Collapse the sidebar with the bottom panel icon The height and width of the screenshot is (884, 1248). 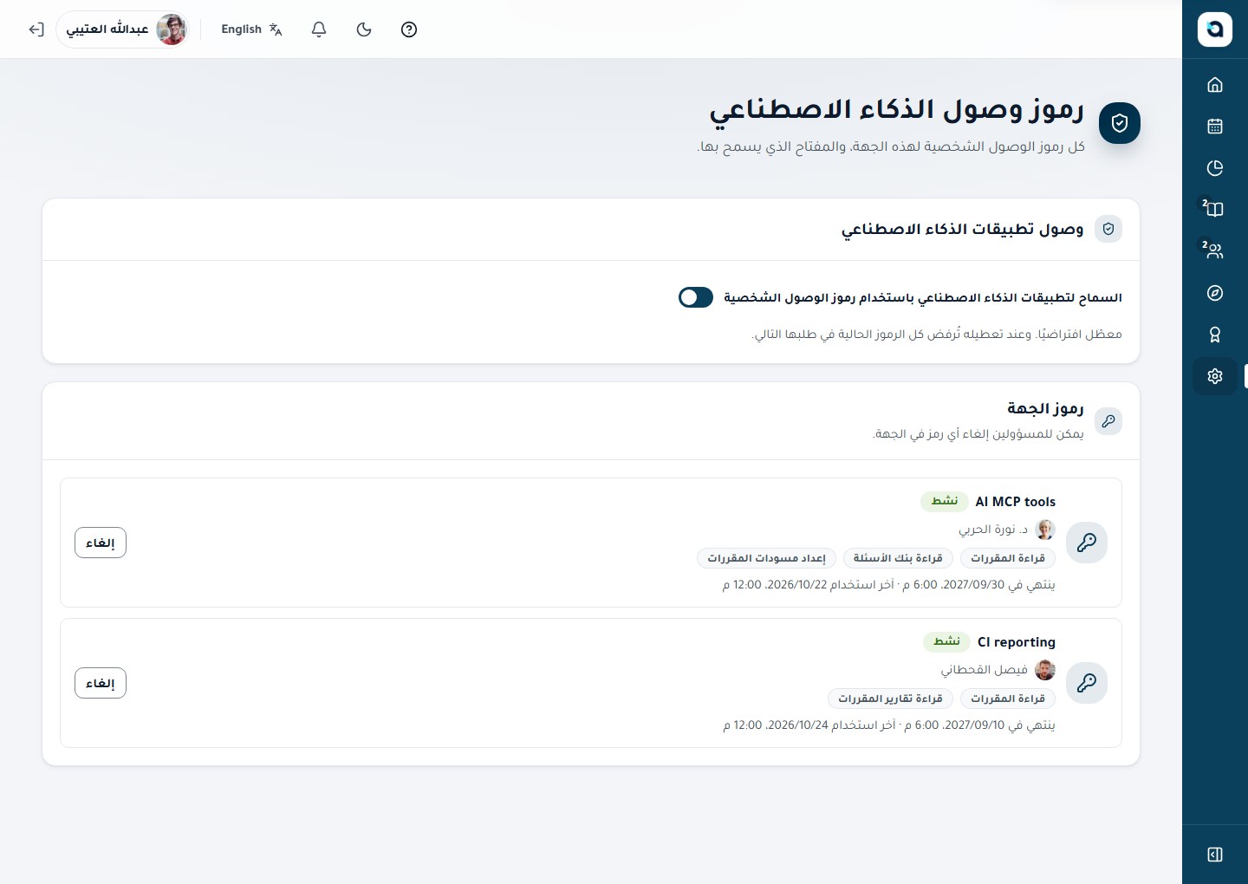pyautogui.click(x=1214, y=855)
